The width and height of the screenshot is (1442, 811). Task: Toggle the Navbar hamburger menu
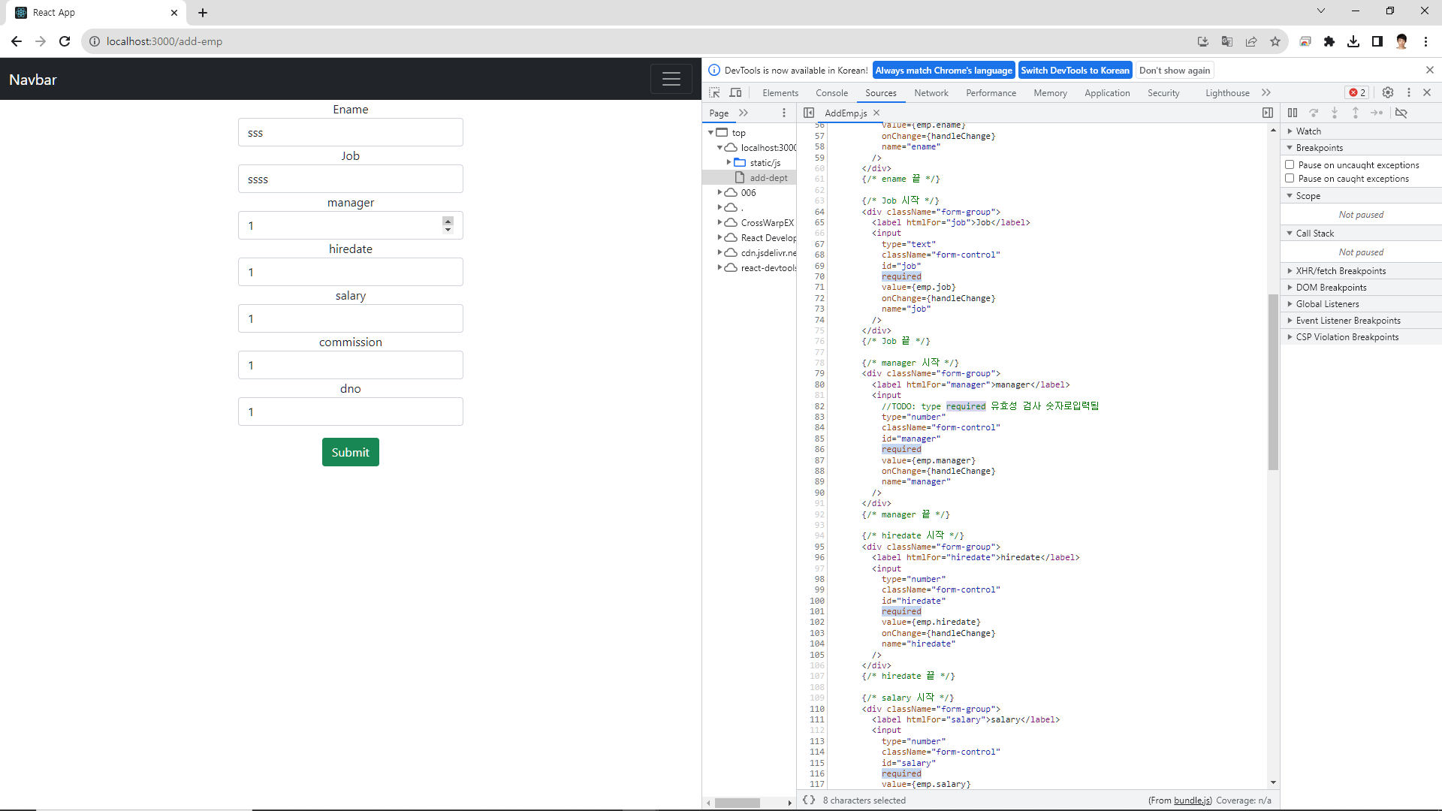[x=671, y=79]
